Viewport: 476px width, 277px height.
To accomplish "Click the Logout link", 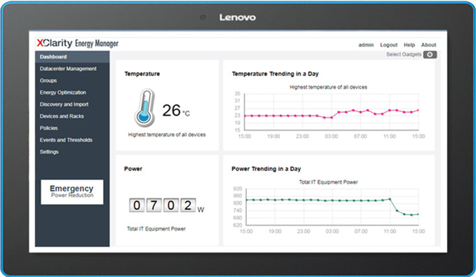I will [x=389, y=45].
